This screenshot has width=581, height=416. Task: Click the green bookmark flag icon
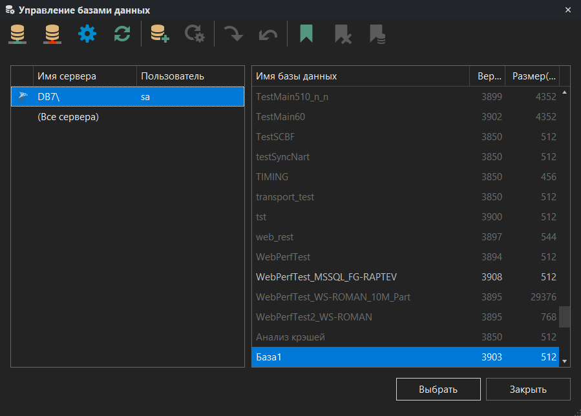click(x=306, y=33)
